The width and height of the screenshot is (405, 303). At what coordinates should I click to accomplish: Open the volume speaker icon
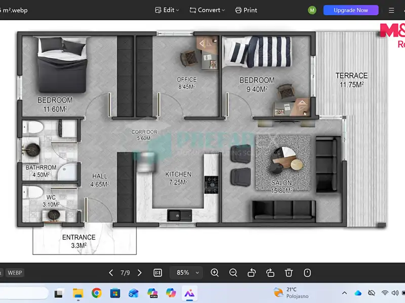395,293
